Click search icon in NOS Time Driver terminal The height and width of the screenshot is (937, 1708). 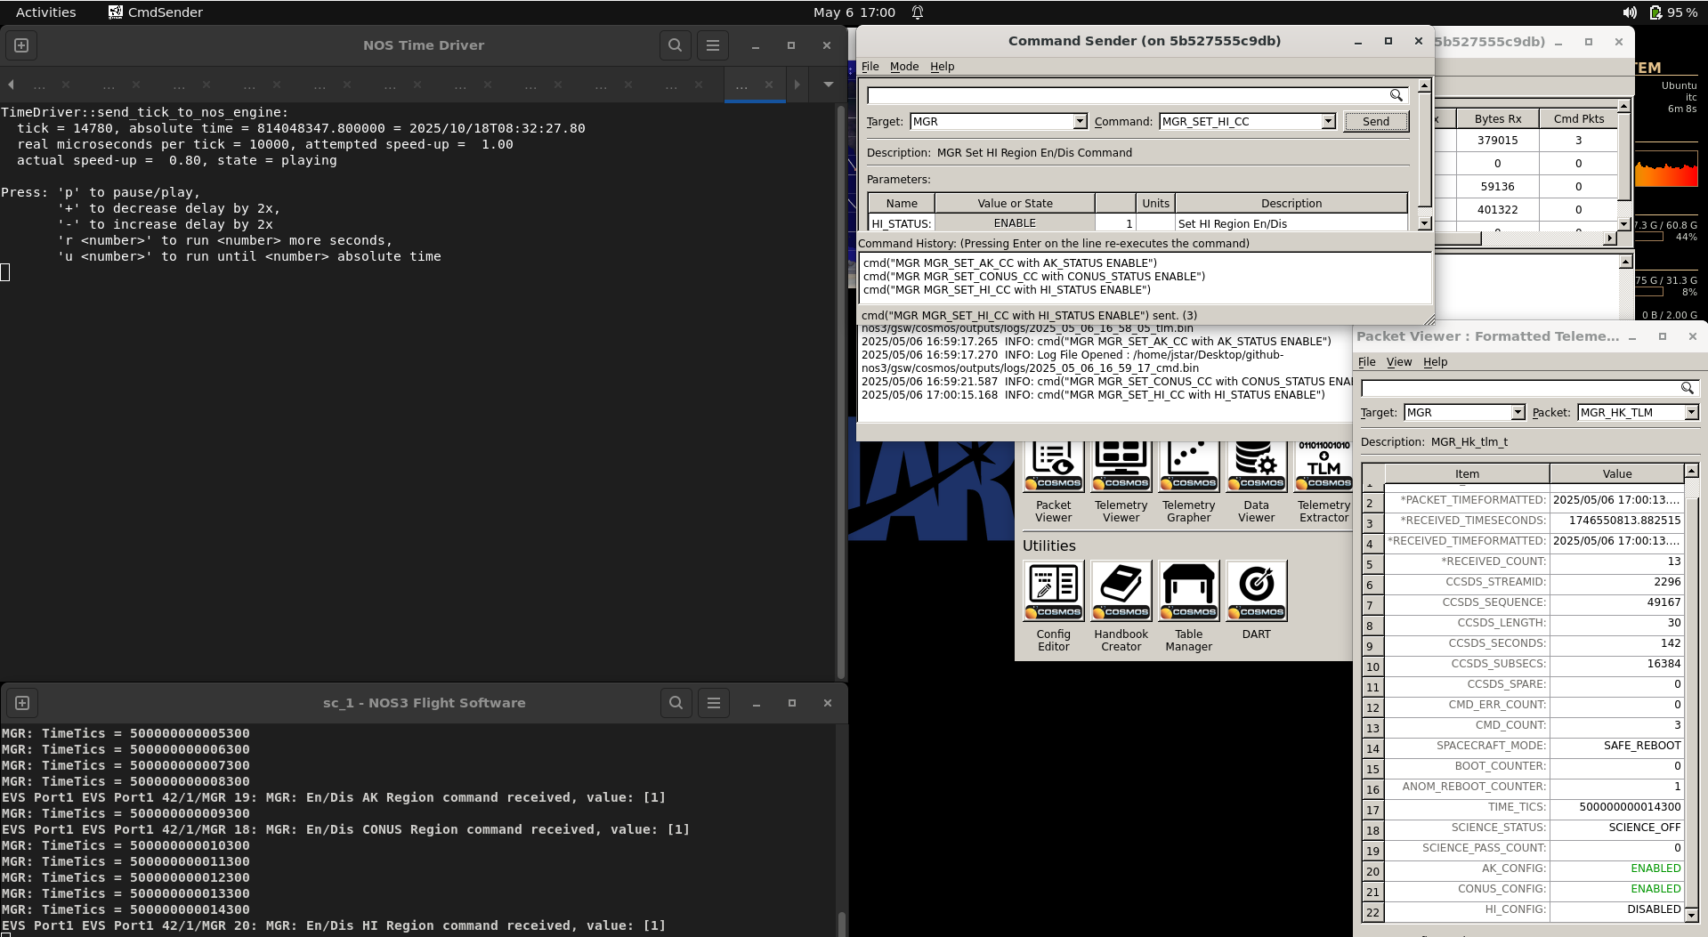[676, 45]
